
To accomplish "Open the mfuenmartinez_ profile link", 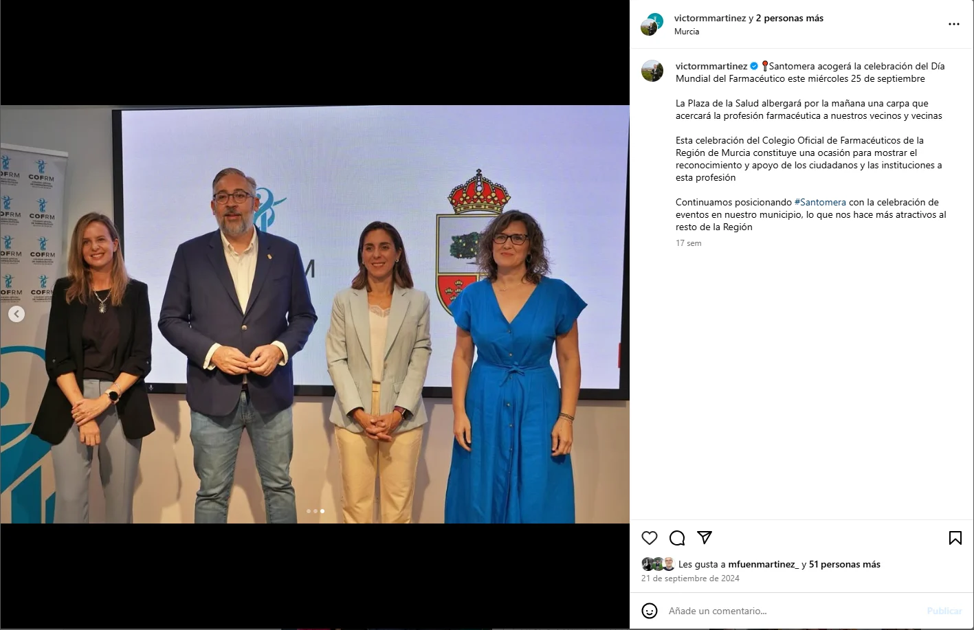I will click(763, 565).
